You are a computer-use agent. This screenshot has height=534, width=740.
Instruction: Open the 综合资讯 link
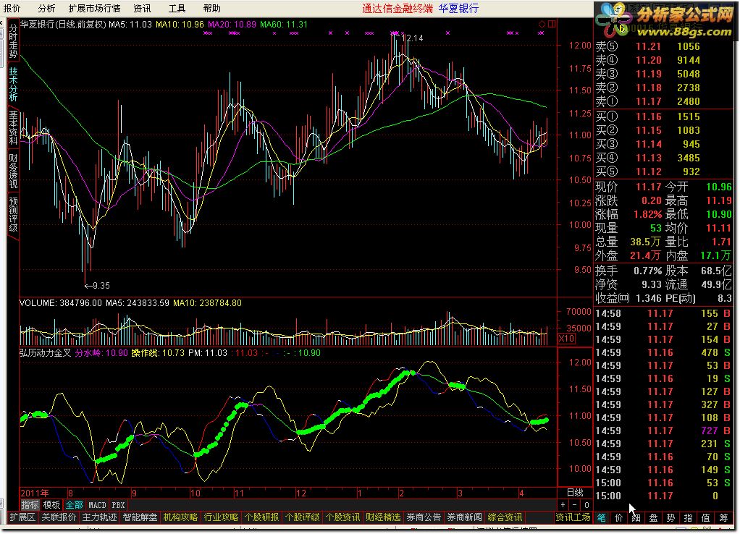[505, 517]
